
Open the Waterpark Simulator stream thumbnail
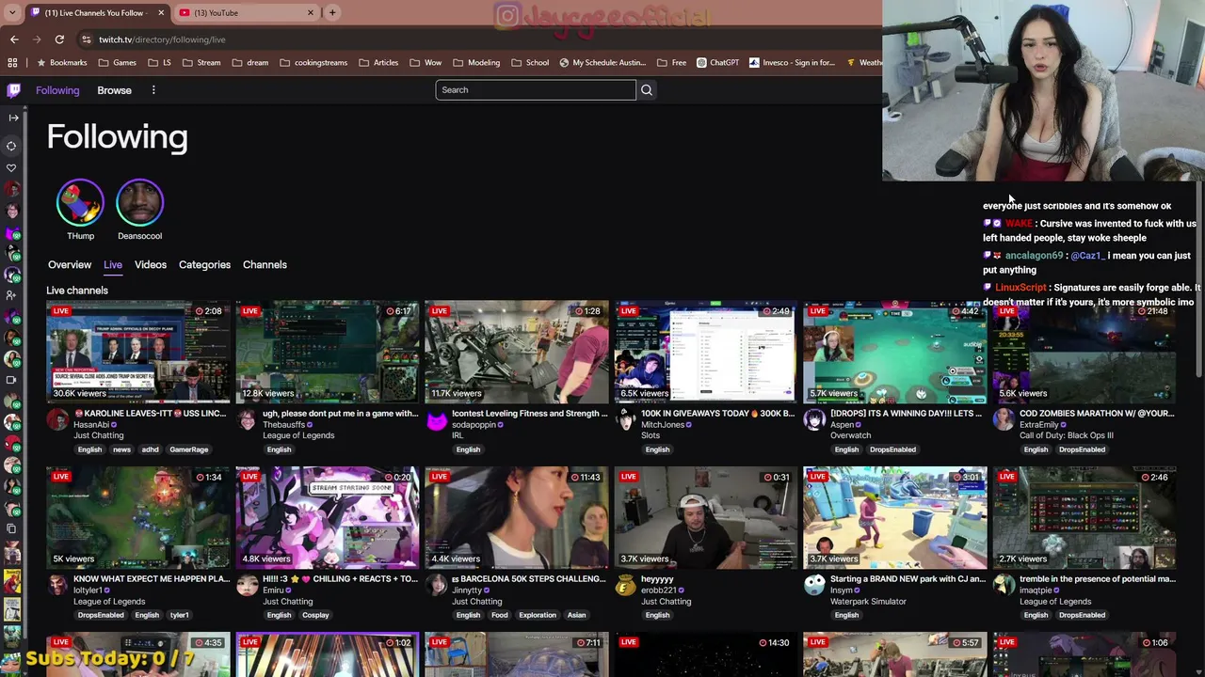click(x=895, y=518)
